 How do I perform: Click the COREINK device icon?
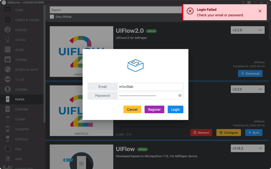tap(7, 109)
